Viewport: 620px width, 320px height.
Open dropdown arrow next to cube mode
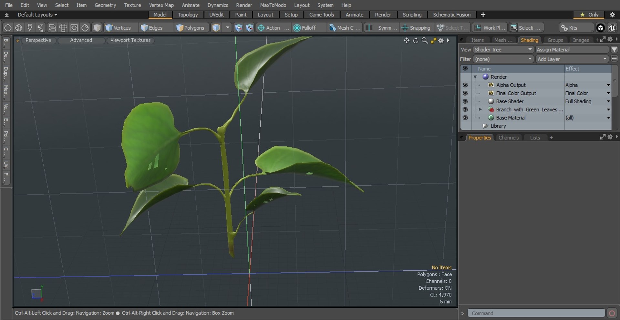point(228,28)
